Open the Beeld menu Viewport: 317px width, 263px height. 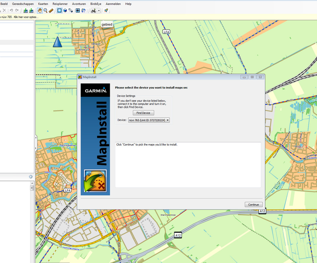point(4,4)
